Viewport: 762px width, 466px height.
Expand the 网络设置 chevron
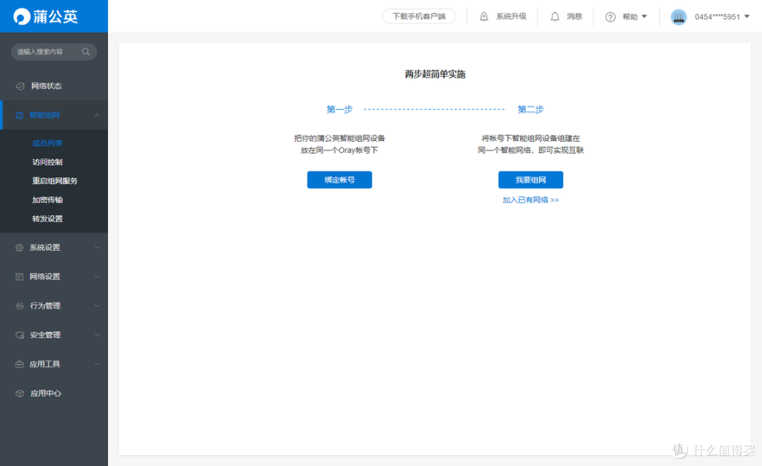pos(97,276)
